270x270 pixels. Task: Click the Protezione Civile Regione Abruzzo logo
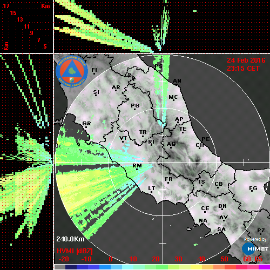[72, 71]
